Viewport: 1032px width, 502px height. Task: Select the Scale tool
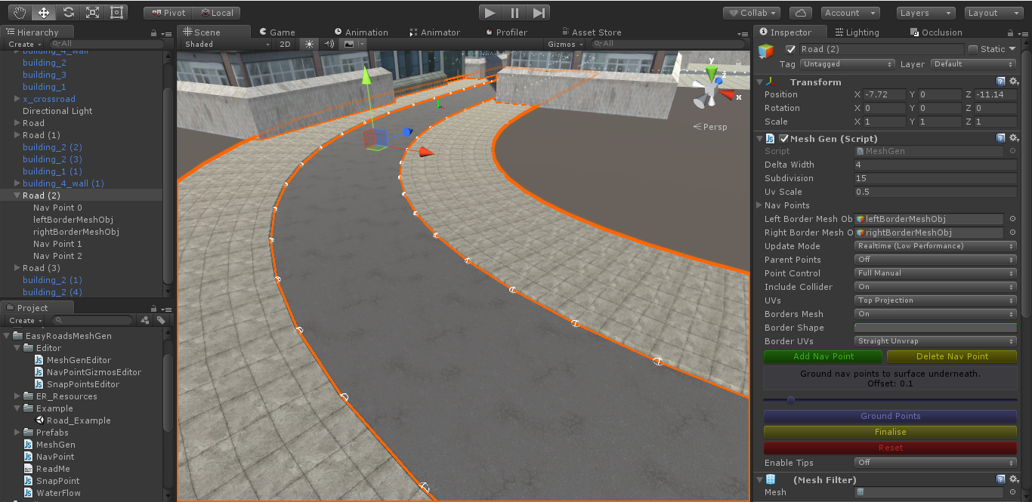point(92,13)
